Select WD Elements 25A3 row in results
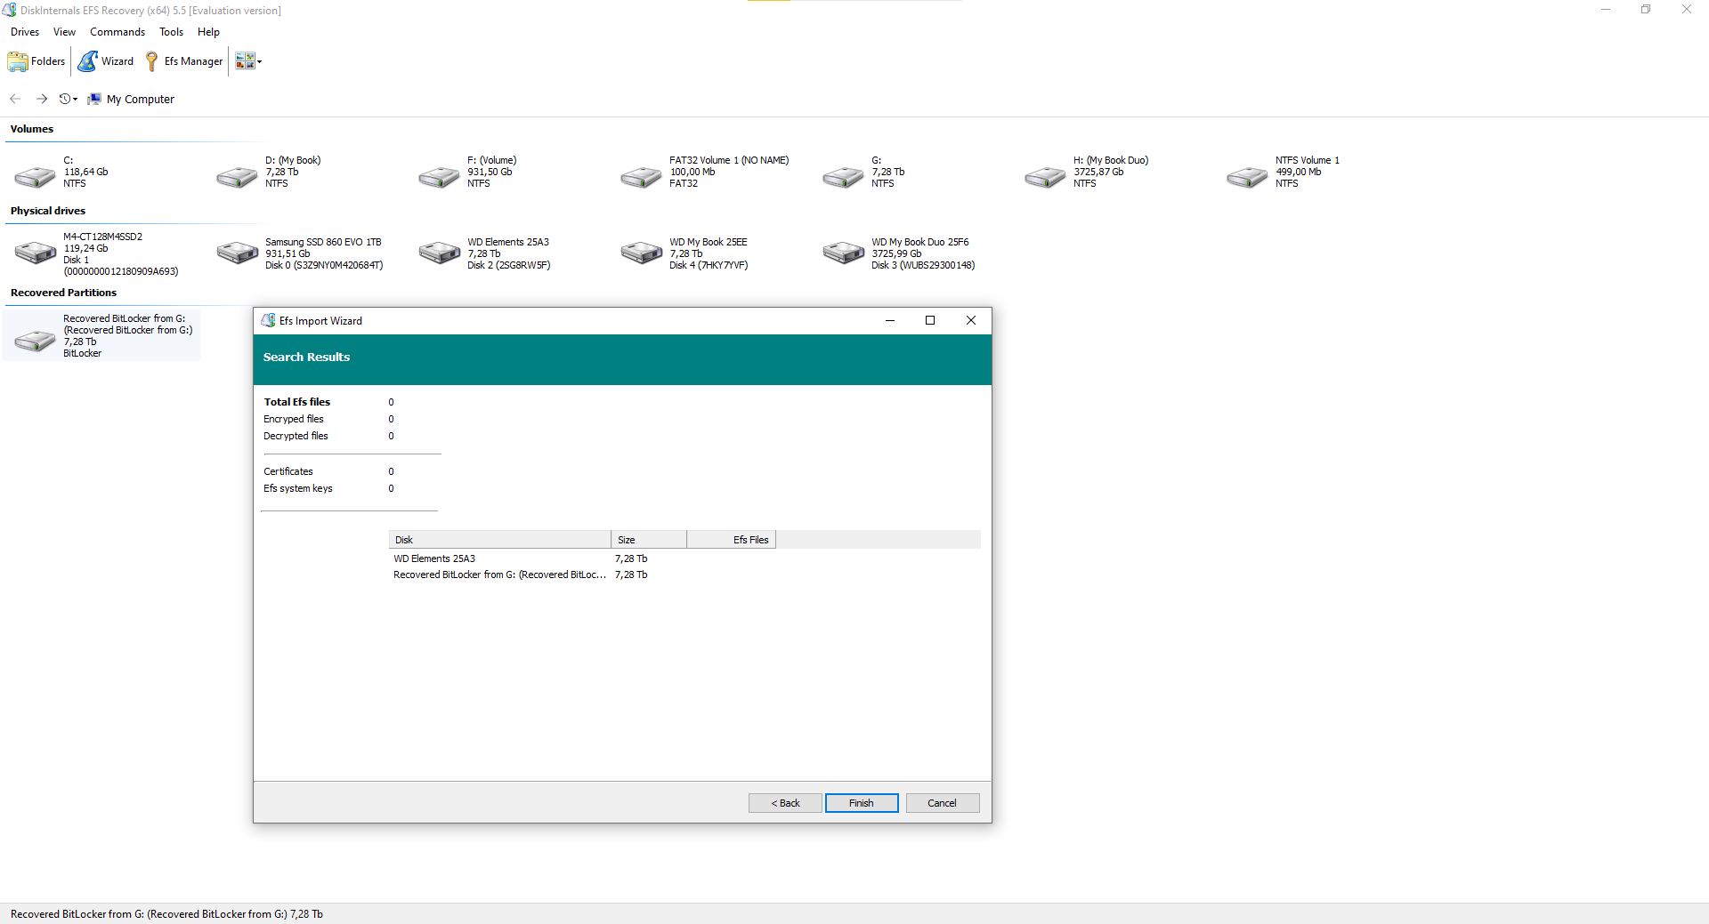 coord(684,558)
